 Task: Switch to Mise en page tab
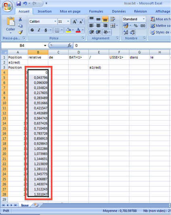(70, 11)
